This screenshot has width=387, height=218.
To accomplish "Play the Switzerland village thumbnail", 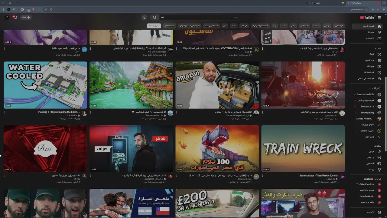I will click(131, 85).
